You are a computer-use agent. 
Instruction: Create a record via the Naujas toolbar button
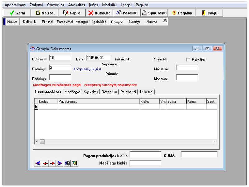pos(45,13)
